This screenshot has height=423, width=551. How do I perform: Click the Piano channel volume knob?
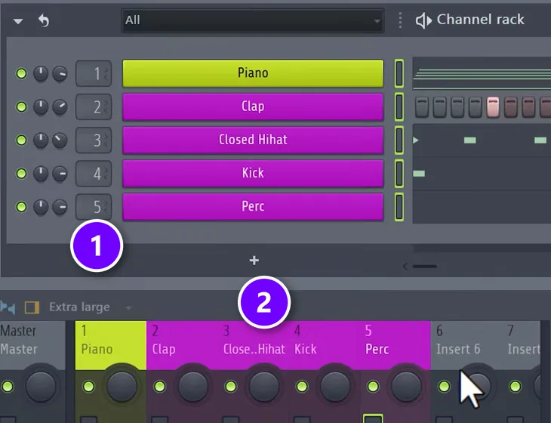point(60,73)
